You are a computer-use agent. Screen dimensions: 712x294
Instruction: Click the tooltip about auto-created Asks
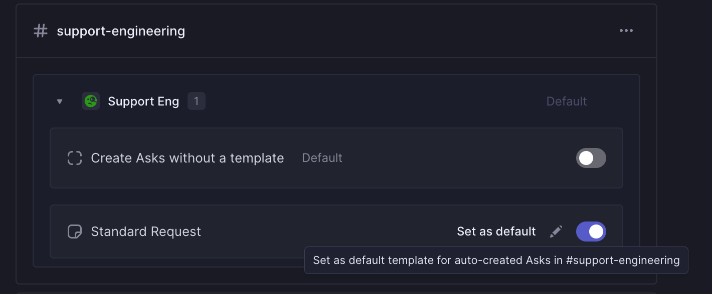click(496, 260)
